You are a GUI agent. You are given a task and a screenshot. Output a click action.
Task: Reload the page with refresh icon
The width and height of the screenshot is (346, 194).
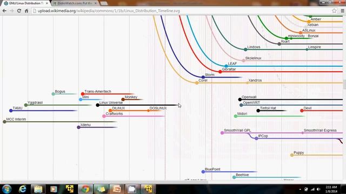point(19,11)
